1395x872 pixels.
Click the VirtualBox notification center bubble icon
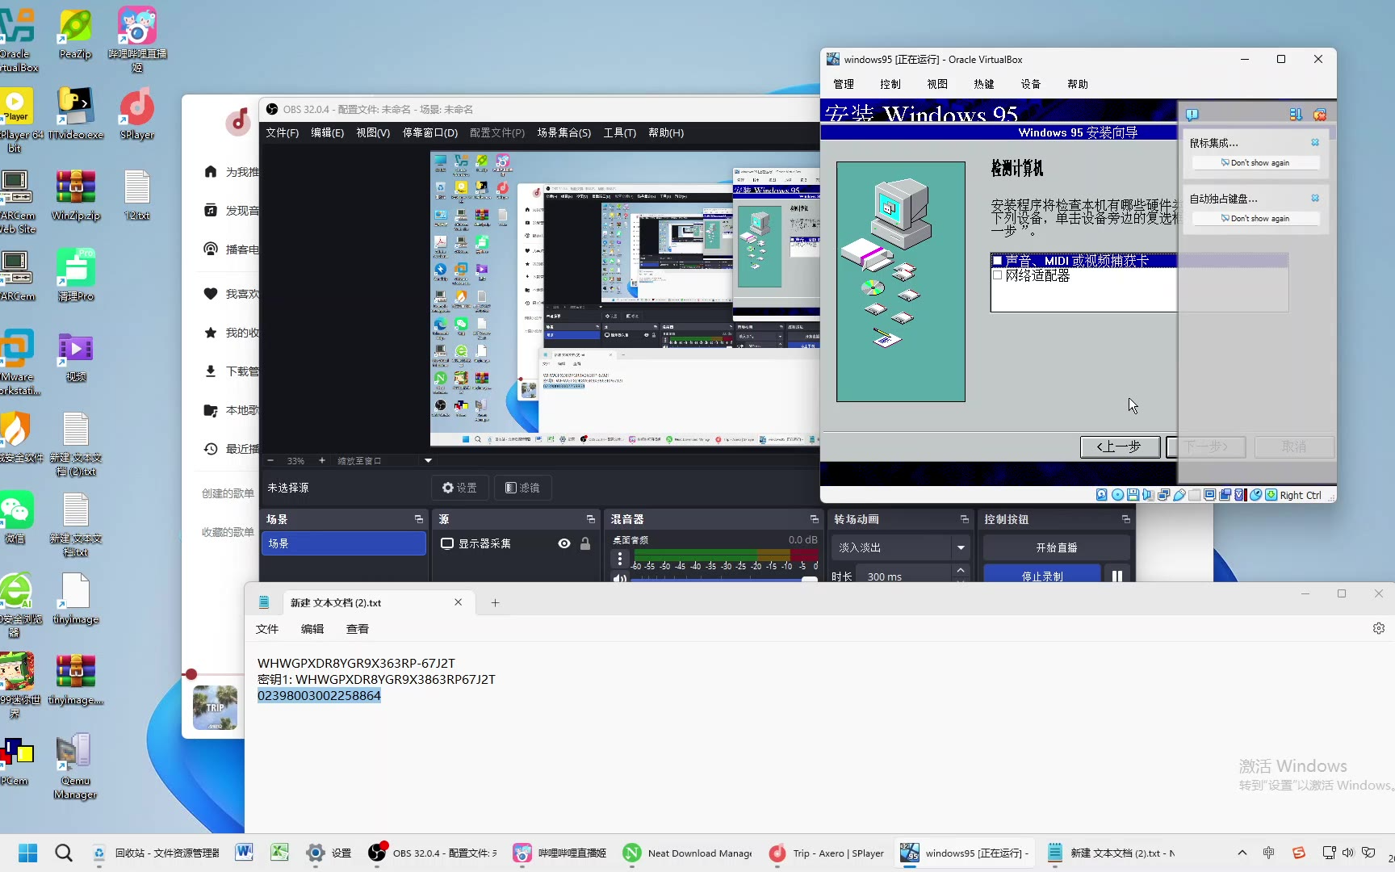[1192, 115]
